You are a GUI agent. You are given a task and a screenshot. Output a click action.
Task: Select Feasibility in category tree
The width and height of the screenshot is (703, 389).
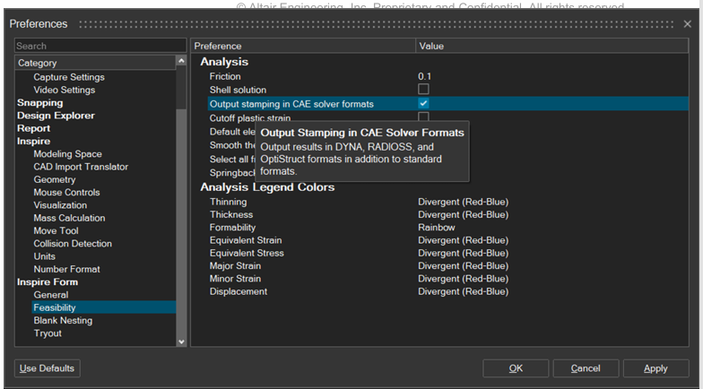click(55, 307)
